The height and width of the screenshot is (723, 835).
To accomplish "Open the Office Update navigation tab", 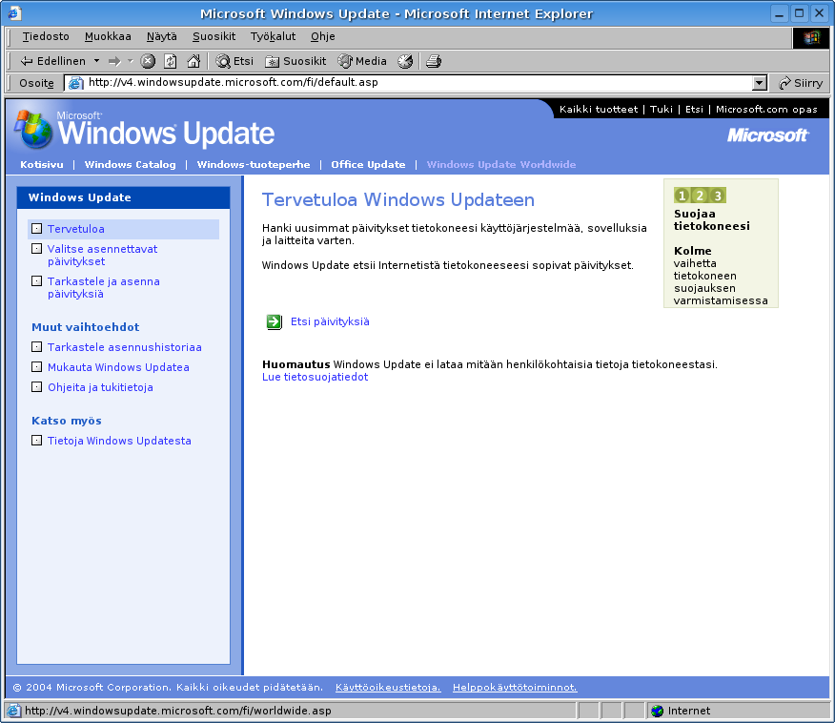I will 368,165.
